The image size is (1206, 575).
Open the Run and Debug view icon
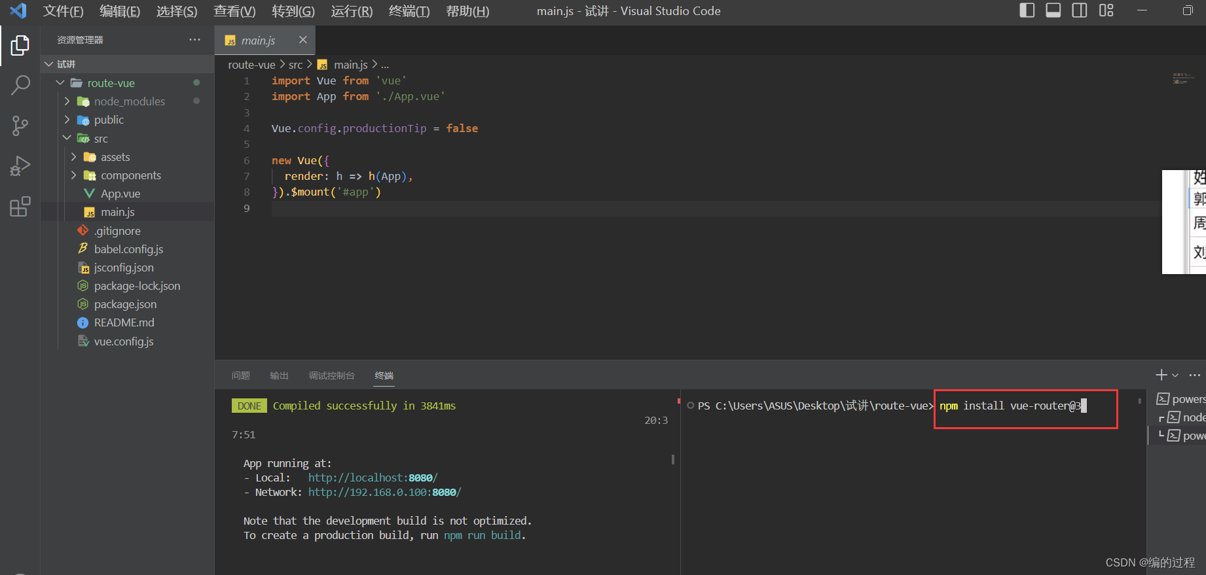tap(20, 166)
